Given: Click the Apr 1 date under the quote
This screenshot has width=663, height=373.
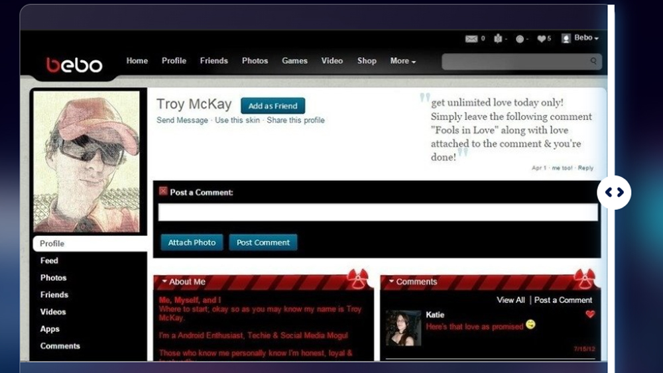Looking at the screenshot, I should (539, 168).
